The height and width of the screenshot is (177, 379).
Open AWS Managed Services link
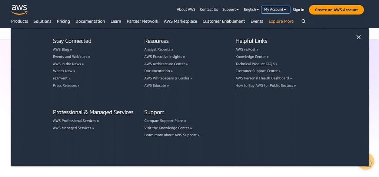pyautogui.click(x=73, y=128)
